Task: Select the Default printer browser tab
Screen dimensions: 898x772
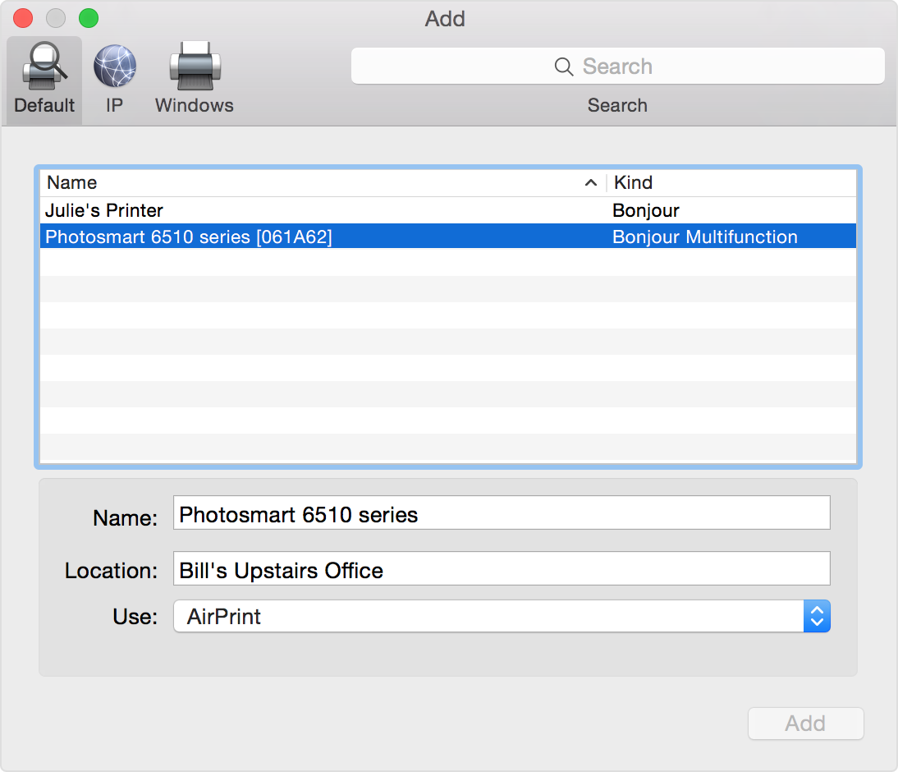Action: tap(44, 80)
